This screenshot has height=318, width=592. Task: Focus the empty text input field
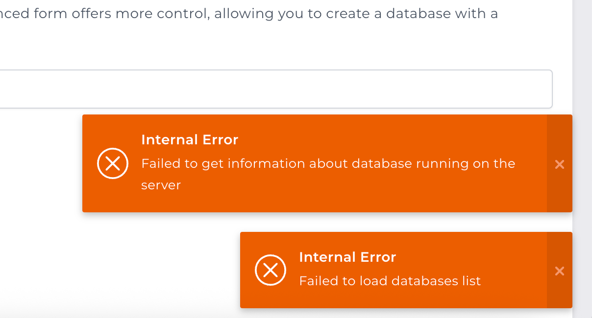coord(276,89)
